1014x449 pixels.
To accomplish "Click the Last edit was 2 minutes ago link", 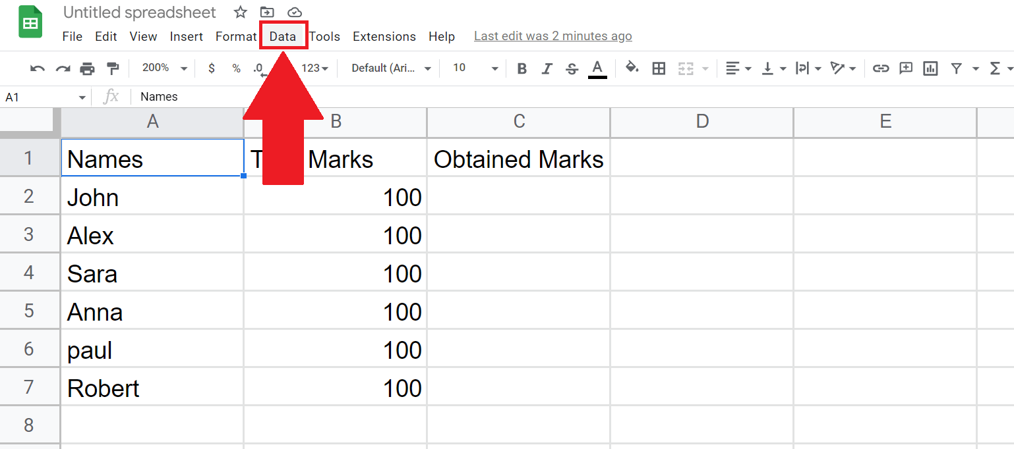I will 552,36.
